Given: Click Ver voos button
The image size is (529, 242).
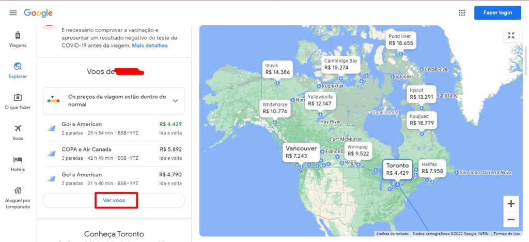Looking at the screenshot, I should pyautogui.click(x=114, y=200).
